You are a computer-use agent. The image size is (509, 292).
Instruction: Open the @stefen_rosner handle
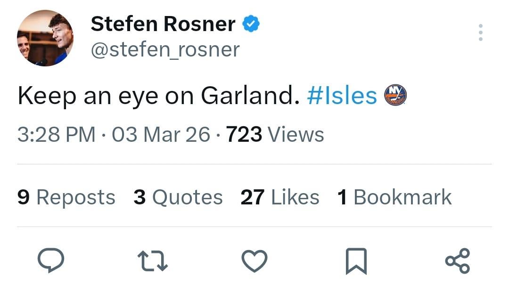(165, 49)
